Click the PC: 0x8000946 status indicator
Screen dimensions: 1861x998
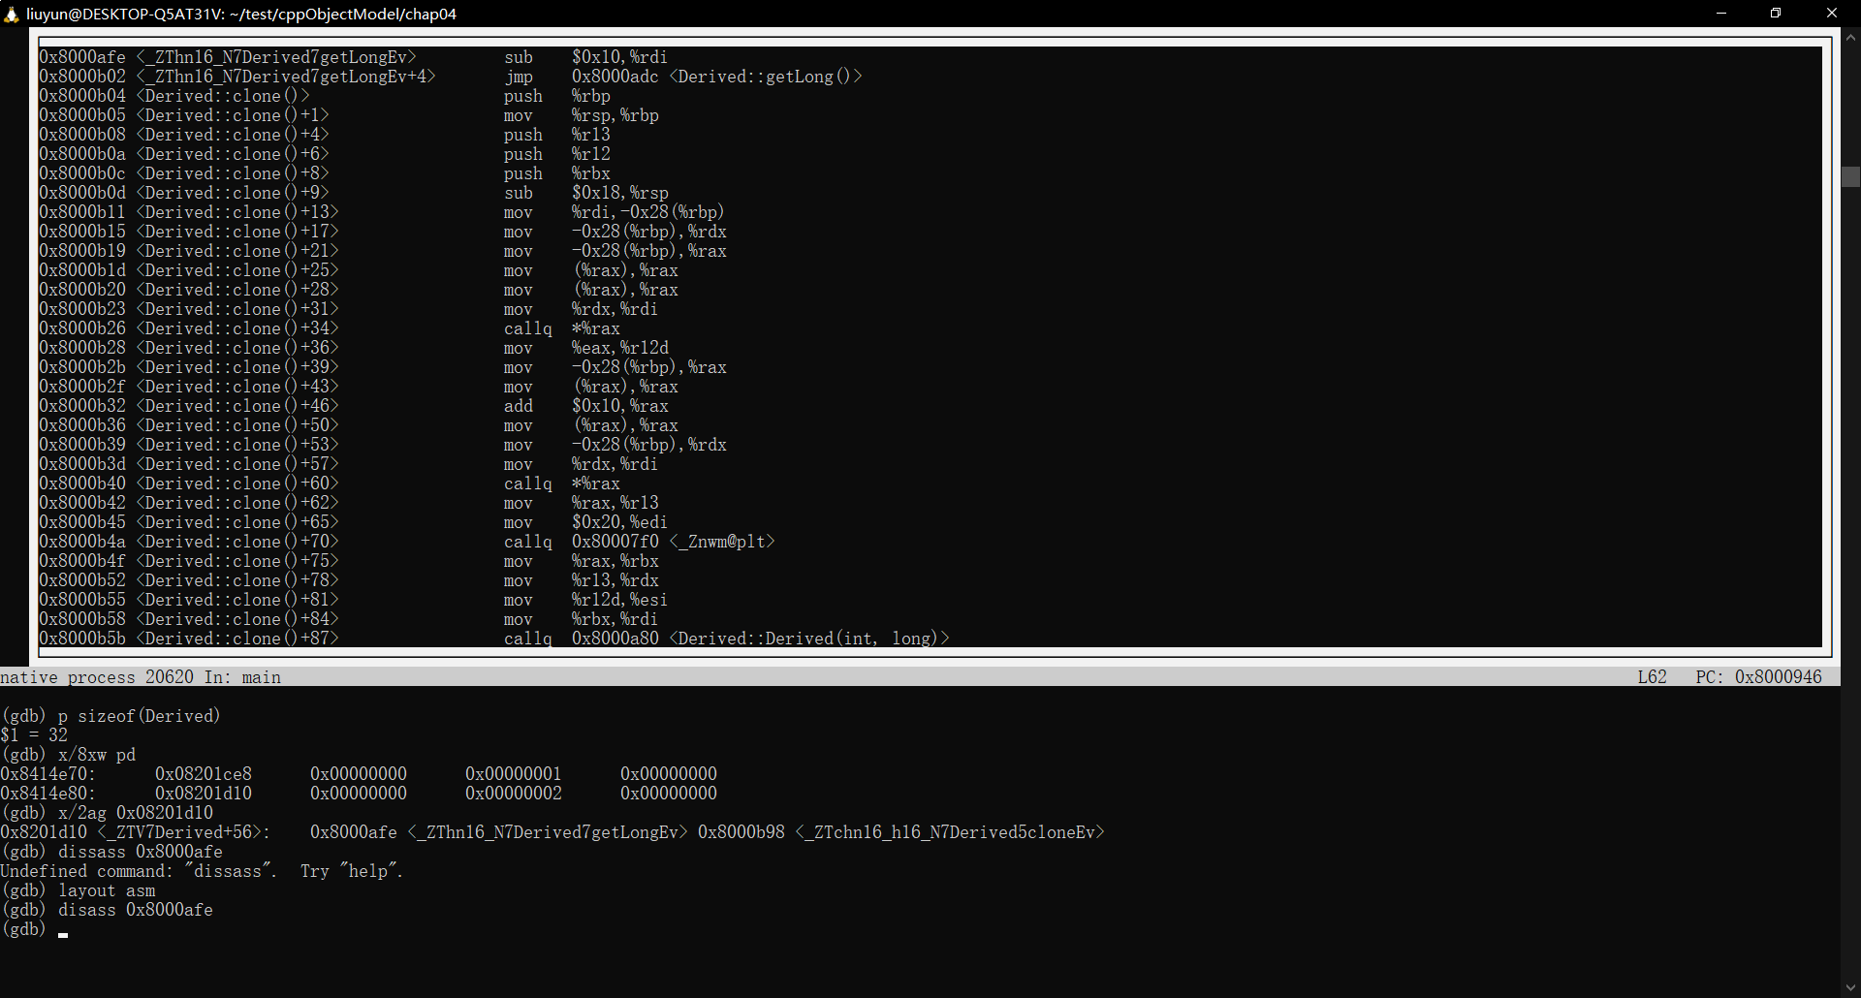[x=1758, y=676]
